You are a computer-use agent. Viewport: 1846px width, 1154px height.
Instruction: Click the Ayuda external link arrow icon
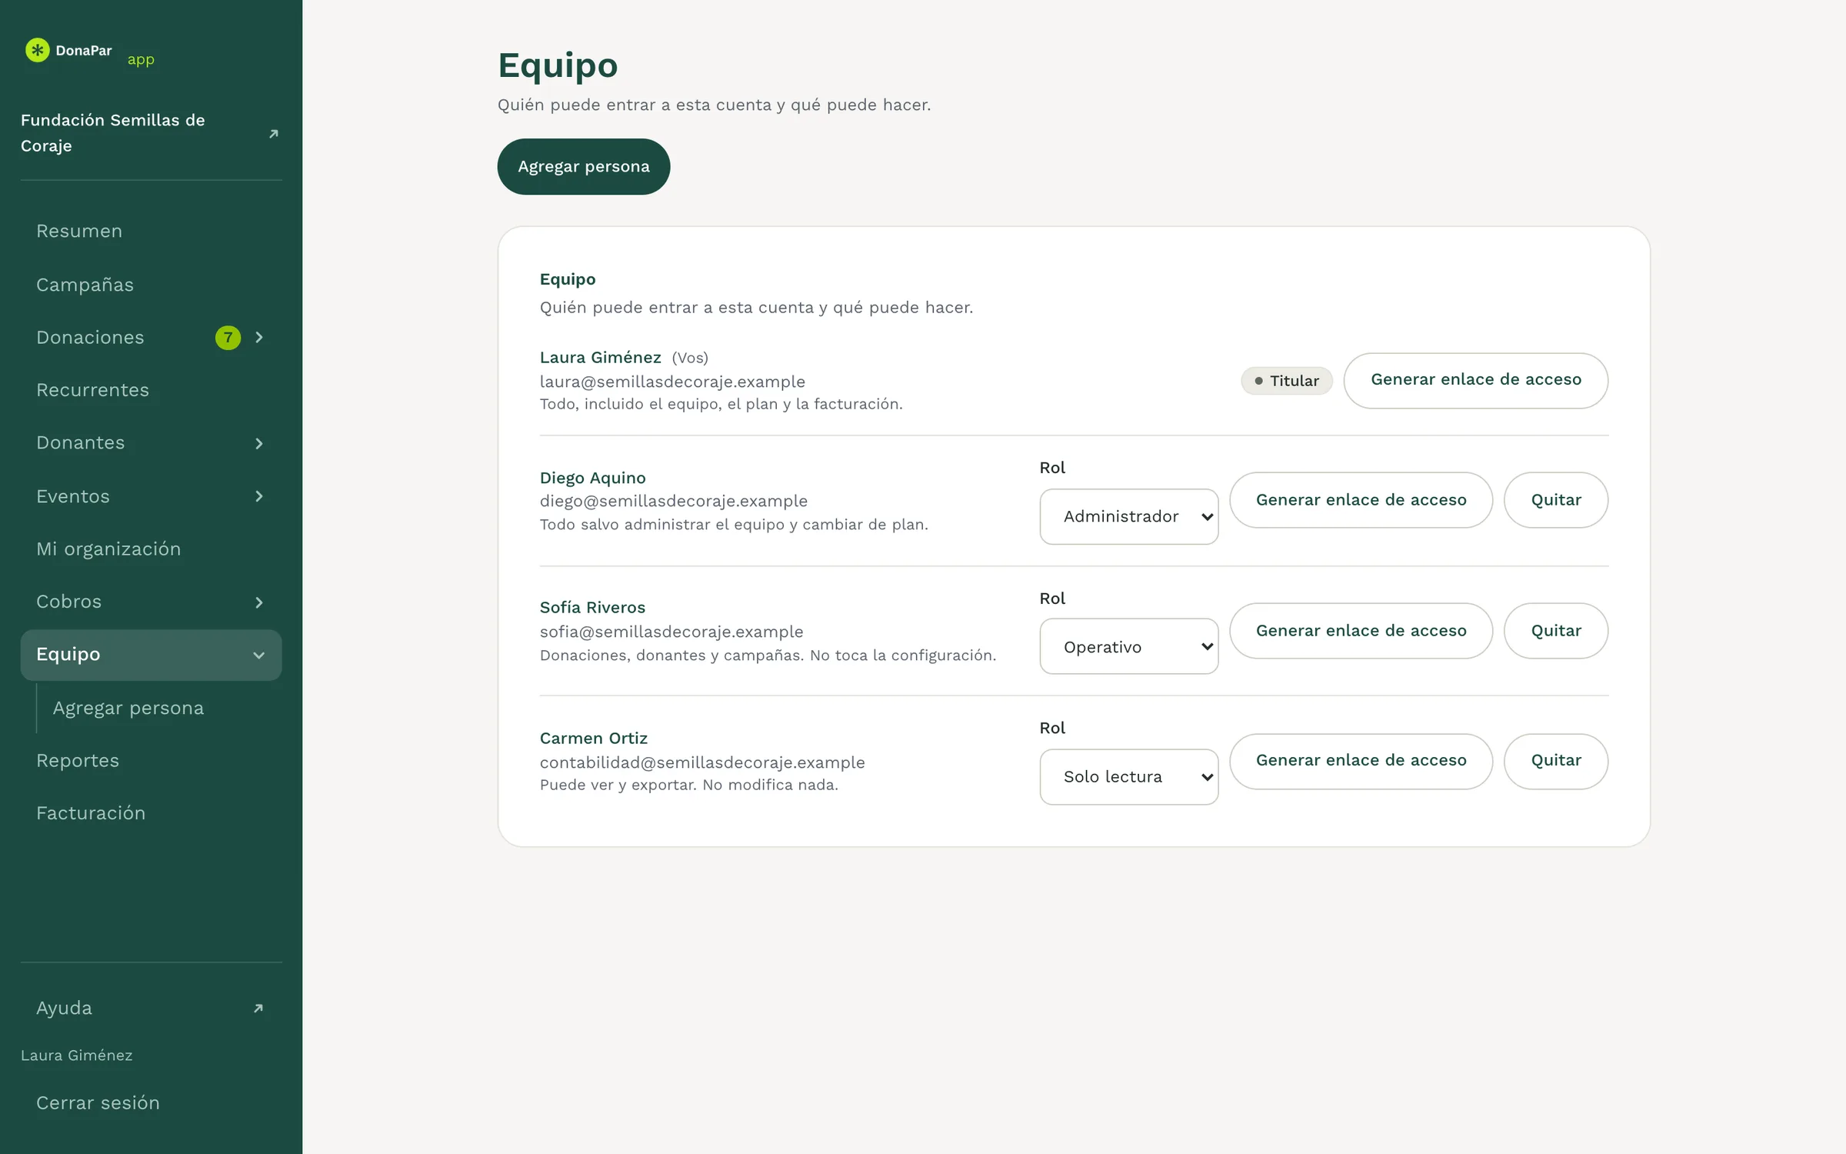point(258,1008)
